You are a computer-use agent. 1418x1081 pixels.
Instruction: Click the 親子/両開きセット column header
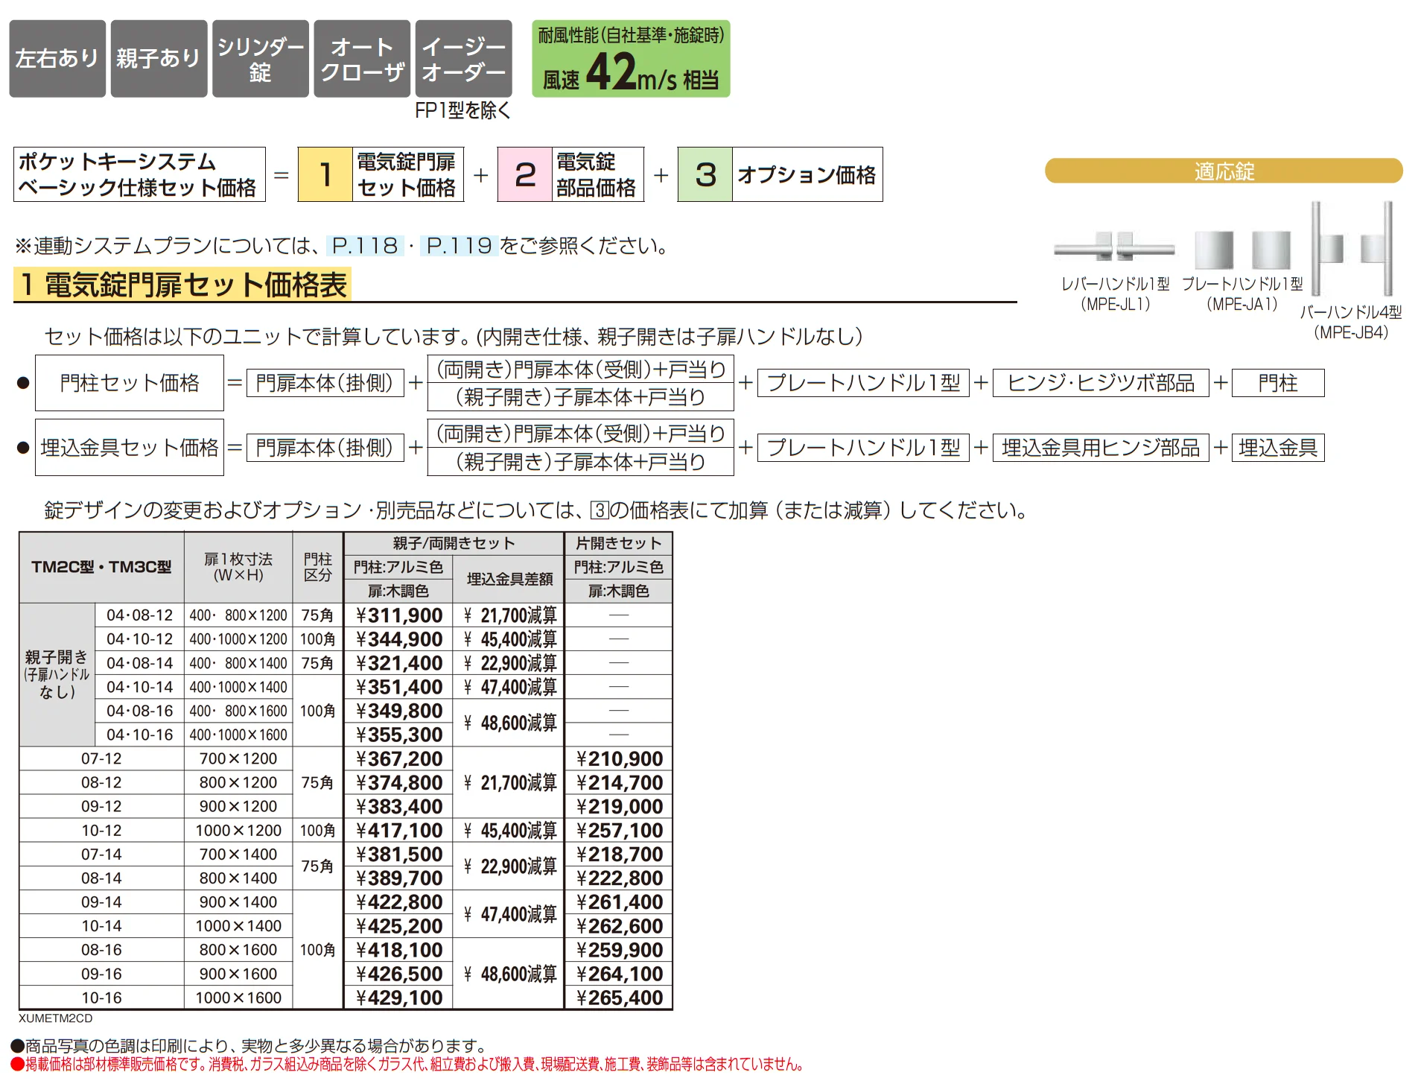(454, 543)
